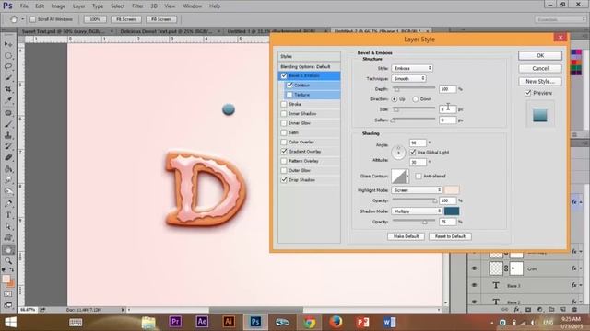Image resolution: width=590 pixels, height=331 pixels.
Task: Click the Fit Screen button
Action: pyautogui.click(x=125, y=19)
